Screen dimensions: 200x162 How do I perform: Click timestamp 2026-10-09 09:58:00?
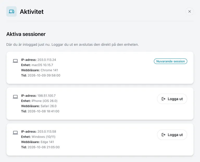coord(44,75)
